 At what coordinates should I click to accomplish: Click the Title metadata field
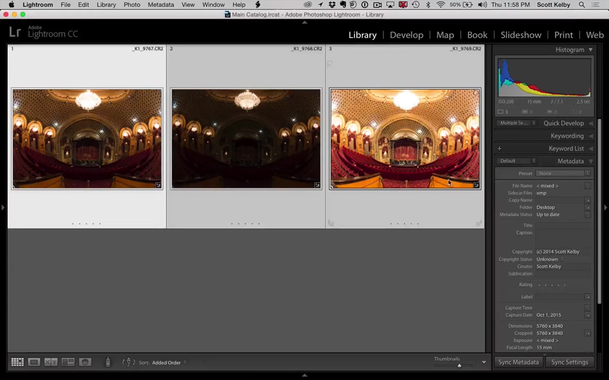coord(563,225)
